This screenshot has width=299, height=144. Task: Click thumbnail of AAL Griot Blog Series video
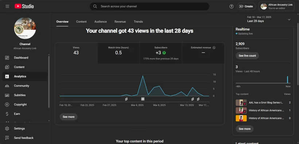pyautogui.click(x=241, y=103)
